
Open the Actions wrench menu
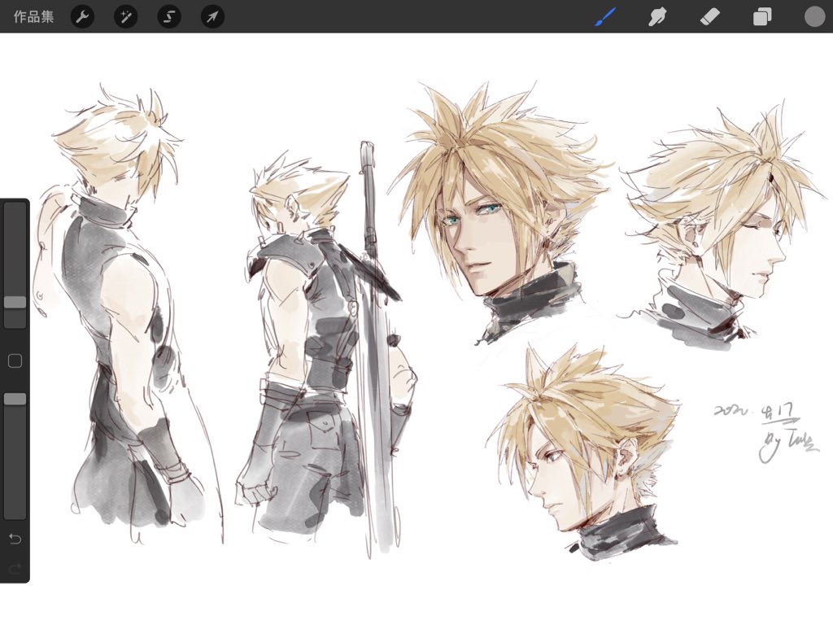point(82,17)
